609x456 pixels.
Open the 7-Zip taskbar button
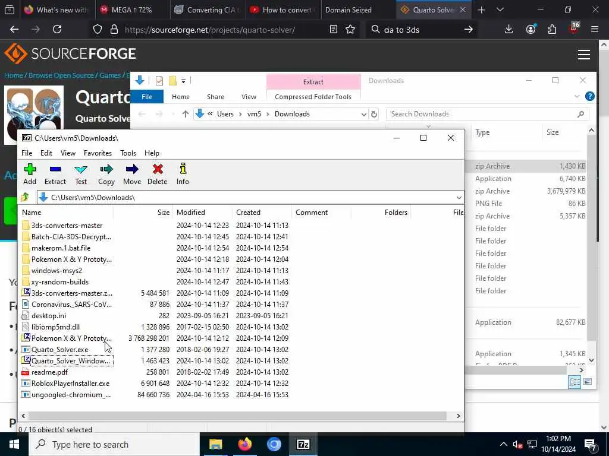[x=303, y=444]
